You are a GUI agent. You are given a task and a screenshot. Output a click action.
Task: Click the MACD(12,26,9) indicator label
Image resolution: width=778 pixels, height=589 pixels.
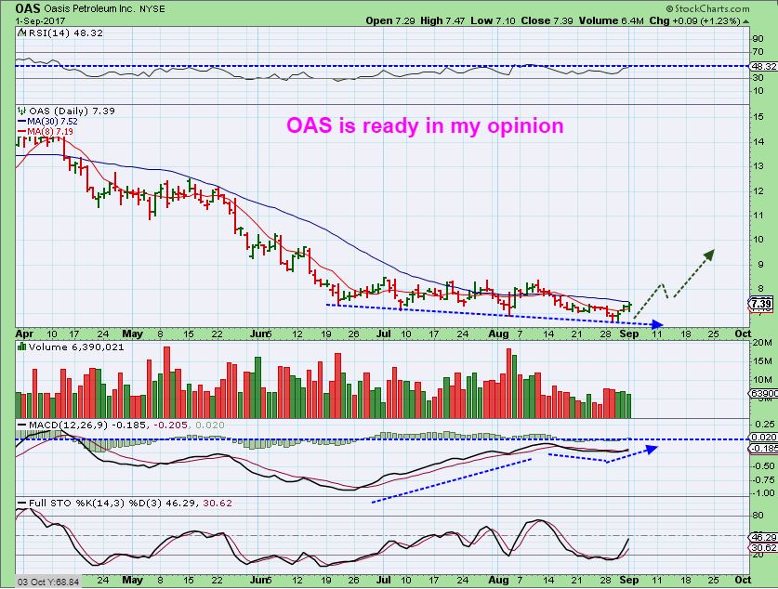pos(69,425)
